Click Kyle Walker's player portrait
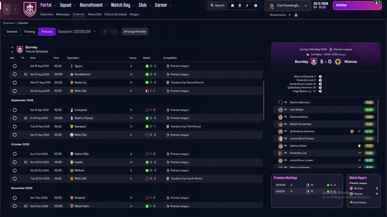The width and height of the screenshot is (387, 217). coord(280,110)
